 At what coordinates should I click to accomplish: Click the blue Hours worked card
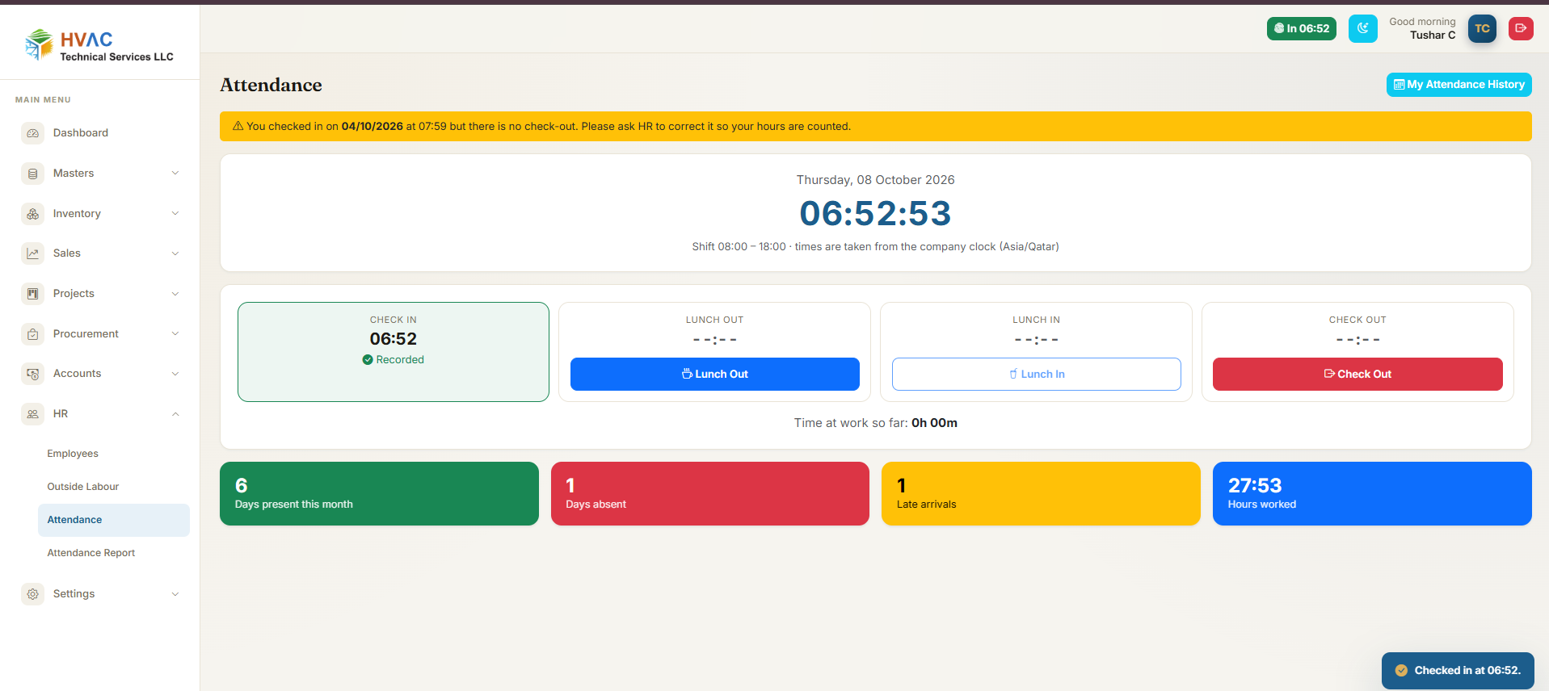pyautogui.click(x=1372, y=494)
